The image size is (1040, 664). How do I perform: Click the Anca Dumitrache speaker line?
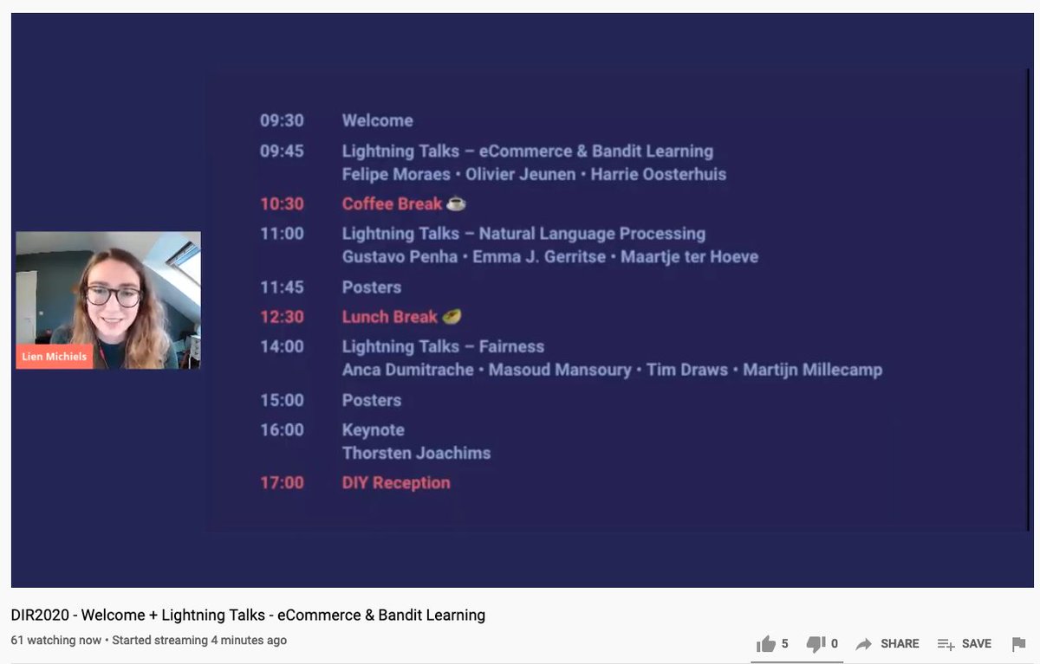click(612, 370)
